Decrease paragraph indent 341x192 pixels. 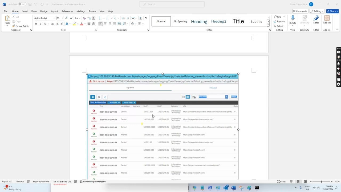click(x=123, y=18)
